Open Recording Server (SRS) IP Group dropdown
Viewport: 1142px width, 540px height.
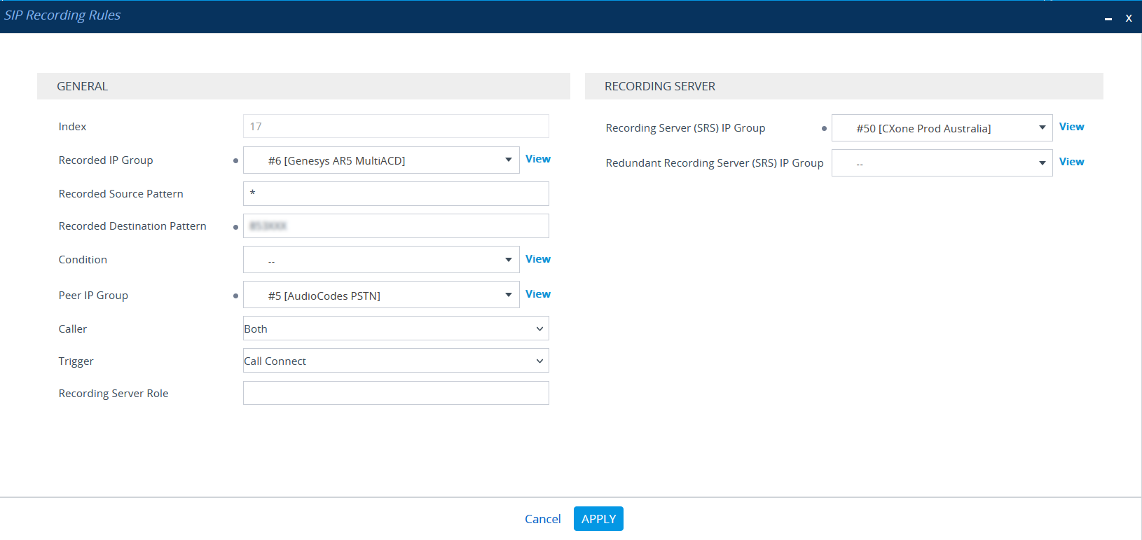941,128
